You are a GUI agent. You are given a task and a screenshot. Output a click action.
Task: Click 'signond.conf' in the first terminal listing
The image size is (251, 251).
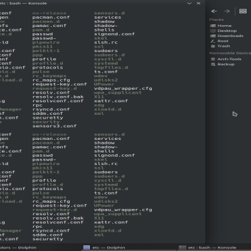click(114, 34)
